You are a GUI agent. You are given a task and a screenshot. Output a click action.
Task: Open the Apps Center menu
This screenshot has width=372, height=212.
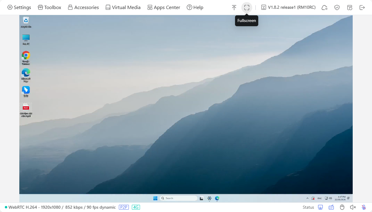[164, 8]
